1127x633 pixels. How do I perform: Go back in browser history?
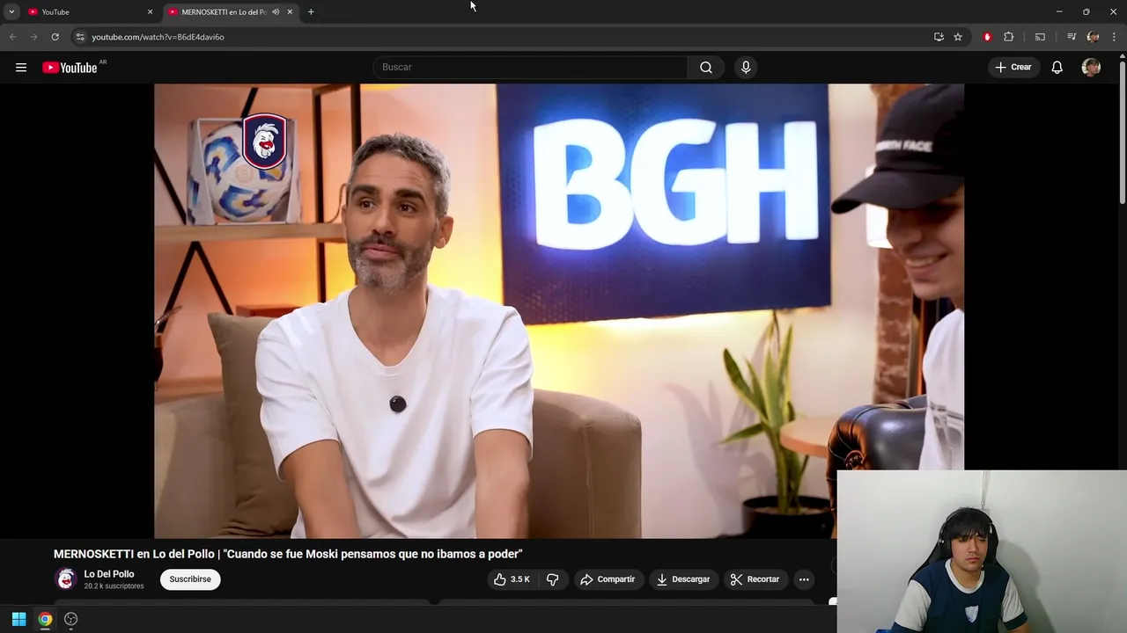pyautogui.click(x=12, y=37)
